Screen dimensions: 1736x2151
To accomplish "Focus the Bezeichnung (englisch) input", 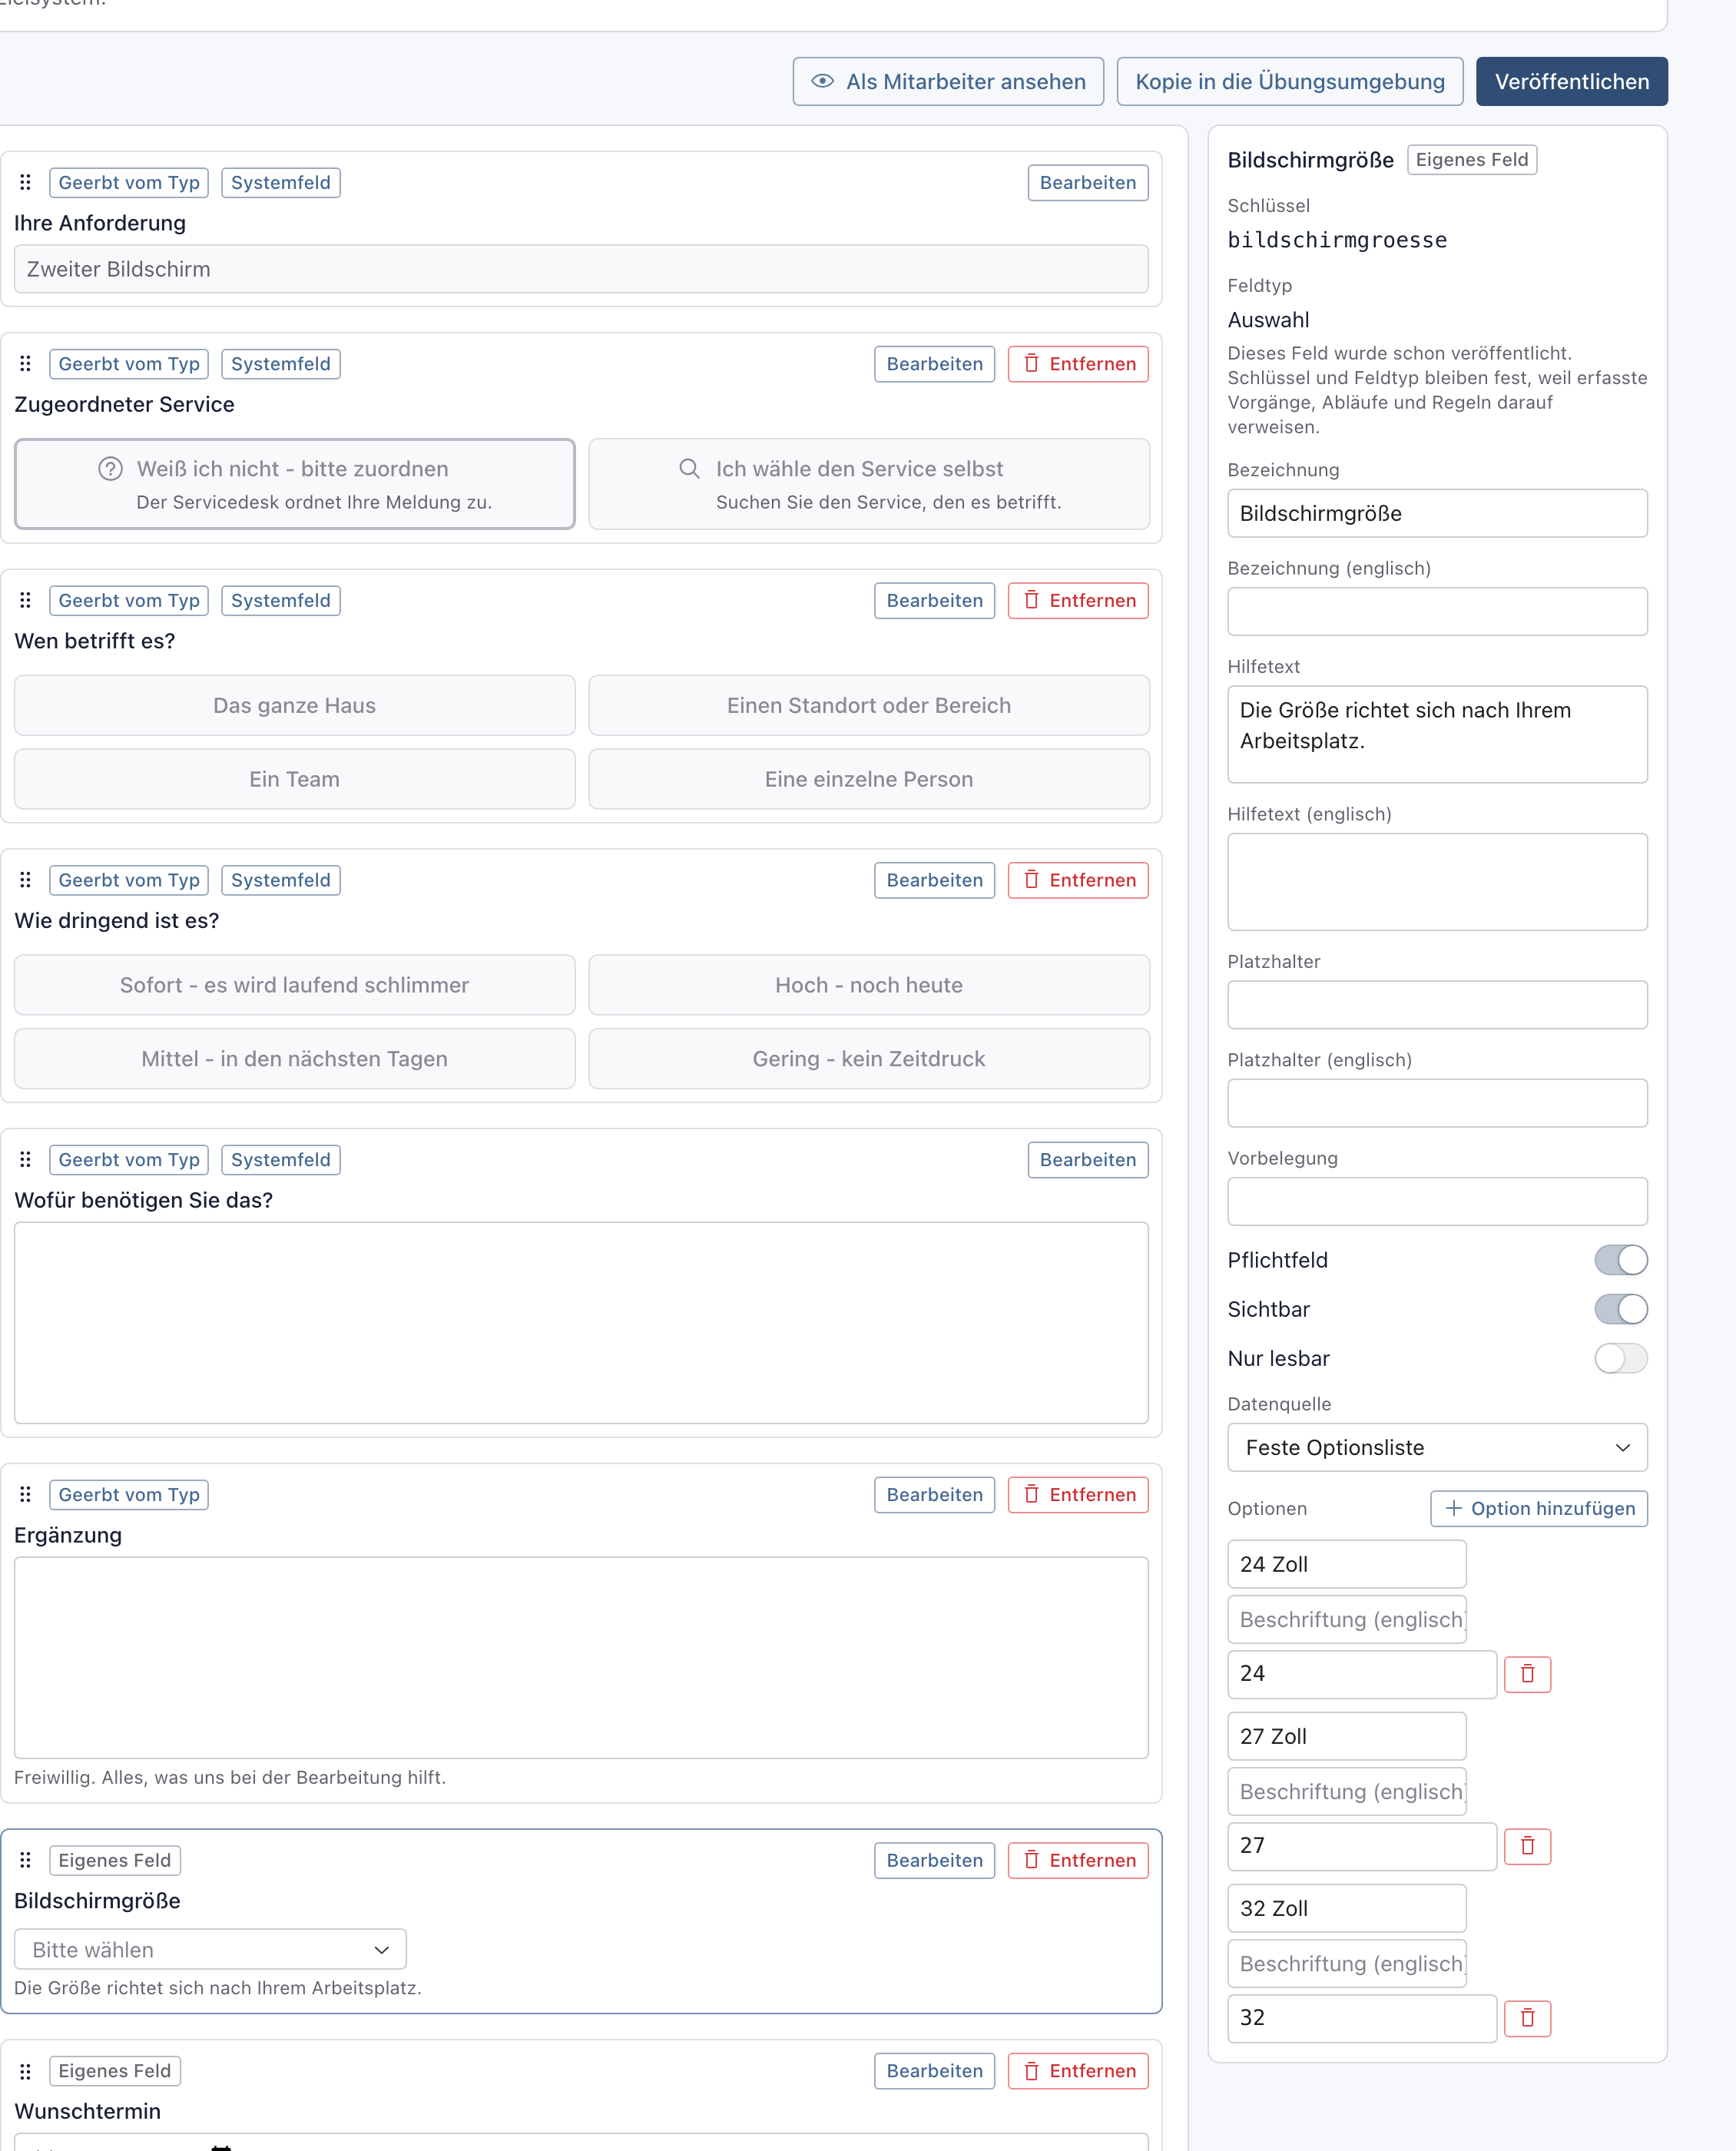I will coord(1437,611).
